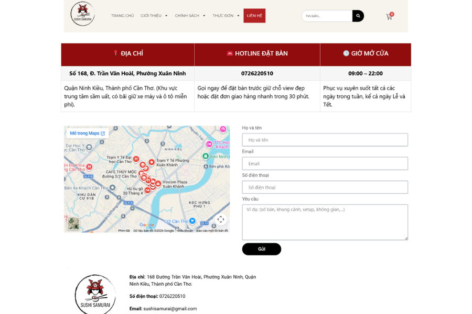Submit the form with the Gửi button
This screenshot has height=314, width=472.
pos(262,249)
